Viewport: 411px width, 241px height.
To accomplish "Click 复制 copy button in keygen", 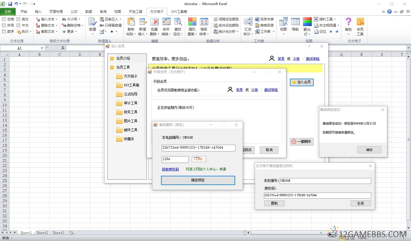I will [x=274, y=203].
